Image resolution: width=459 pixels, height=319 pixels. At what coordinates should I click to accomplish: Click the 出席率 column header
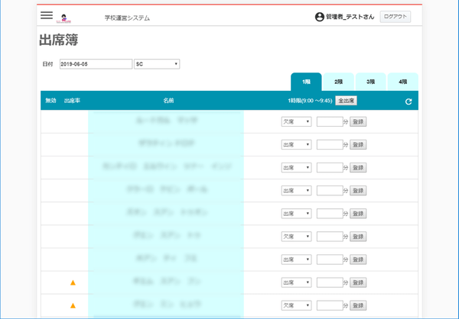pyautogui.click(x=72, y=101)
